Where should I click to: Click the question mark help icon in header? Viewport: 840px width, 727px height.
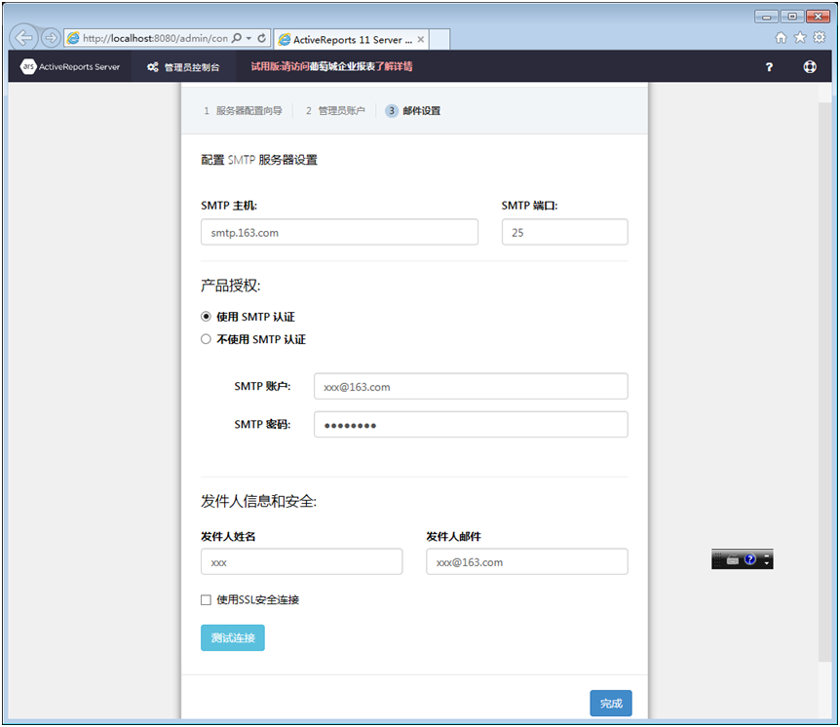click(x=769, y=67)
